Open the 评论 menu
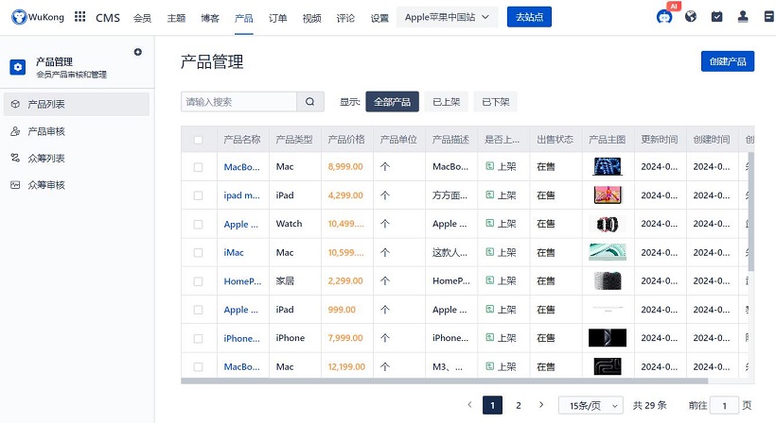This screenshot has height=423, width=776. click(x=345, y=18)
